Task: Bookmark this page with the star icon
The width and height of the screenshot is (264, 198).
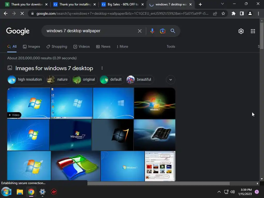Action: 223,13
